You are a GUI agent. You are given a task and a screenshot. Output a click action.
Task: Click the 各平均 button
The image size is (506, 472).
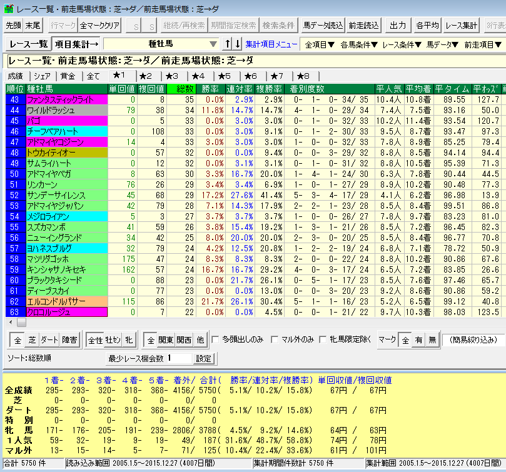pyautogui.click(x=427, y=25)
